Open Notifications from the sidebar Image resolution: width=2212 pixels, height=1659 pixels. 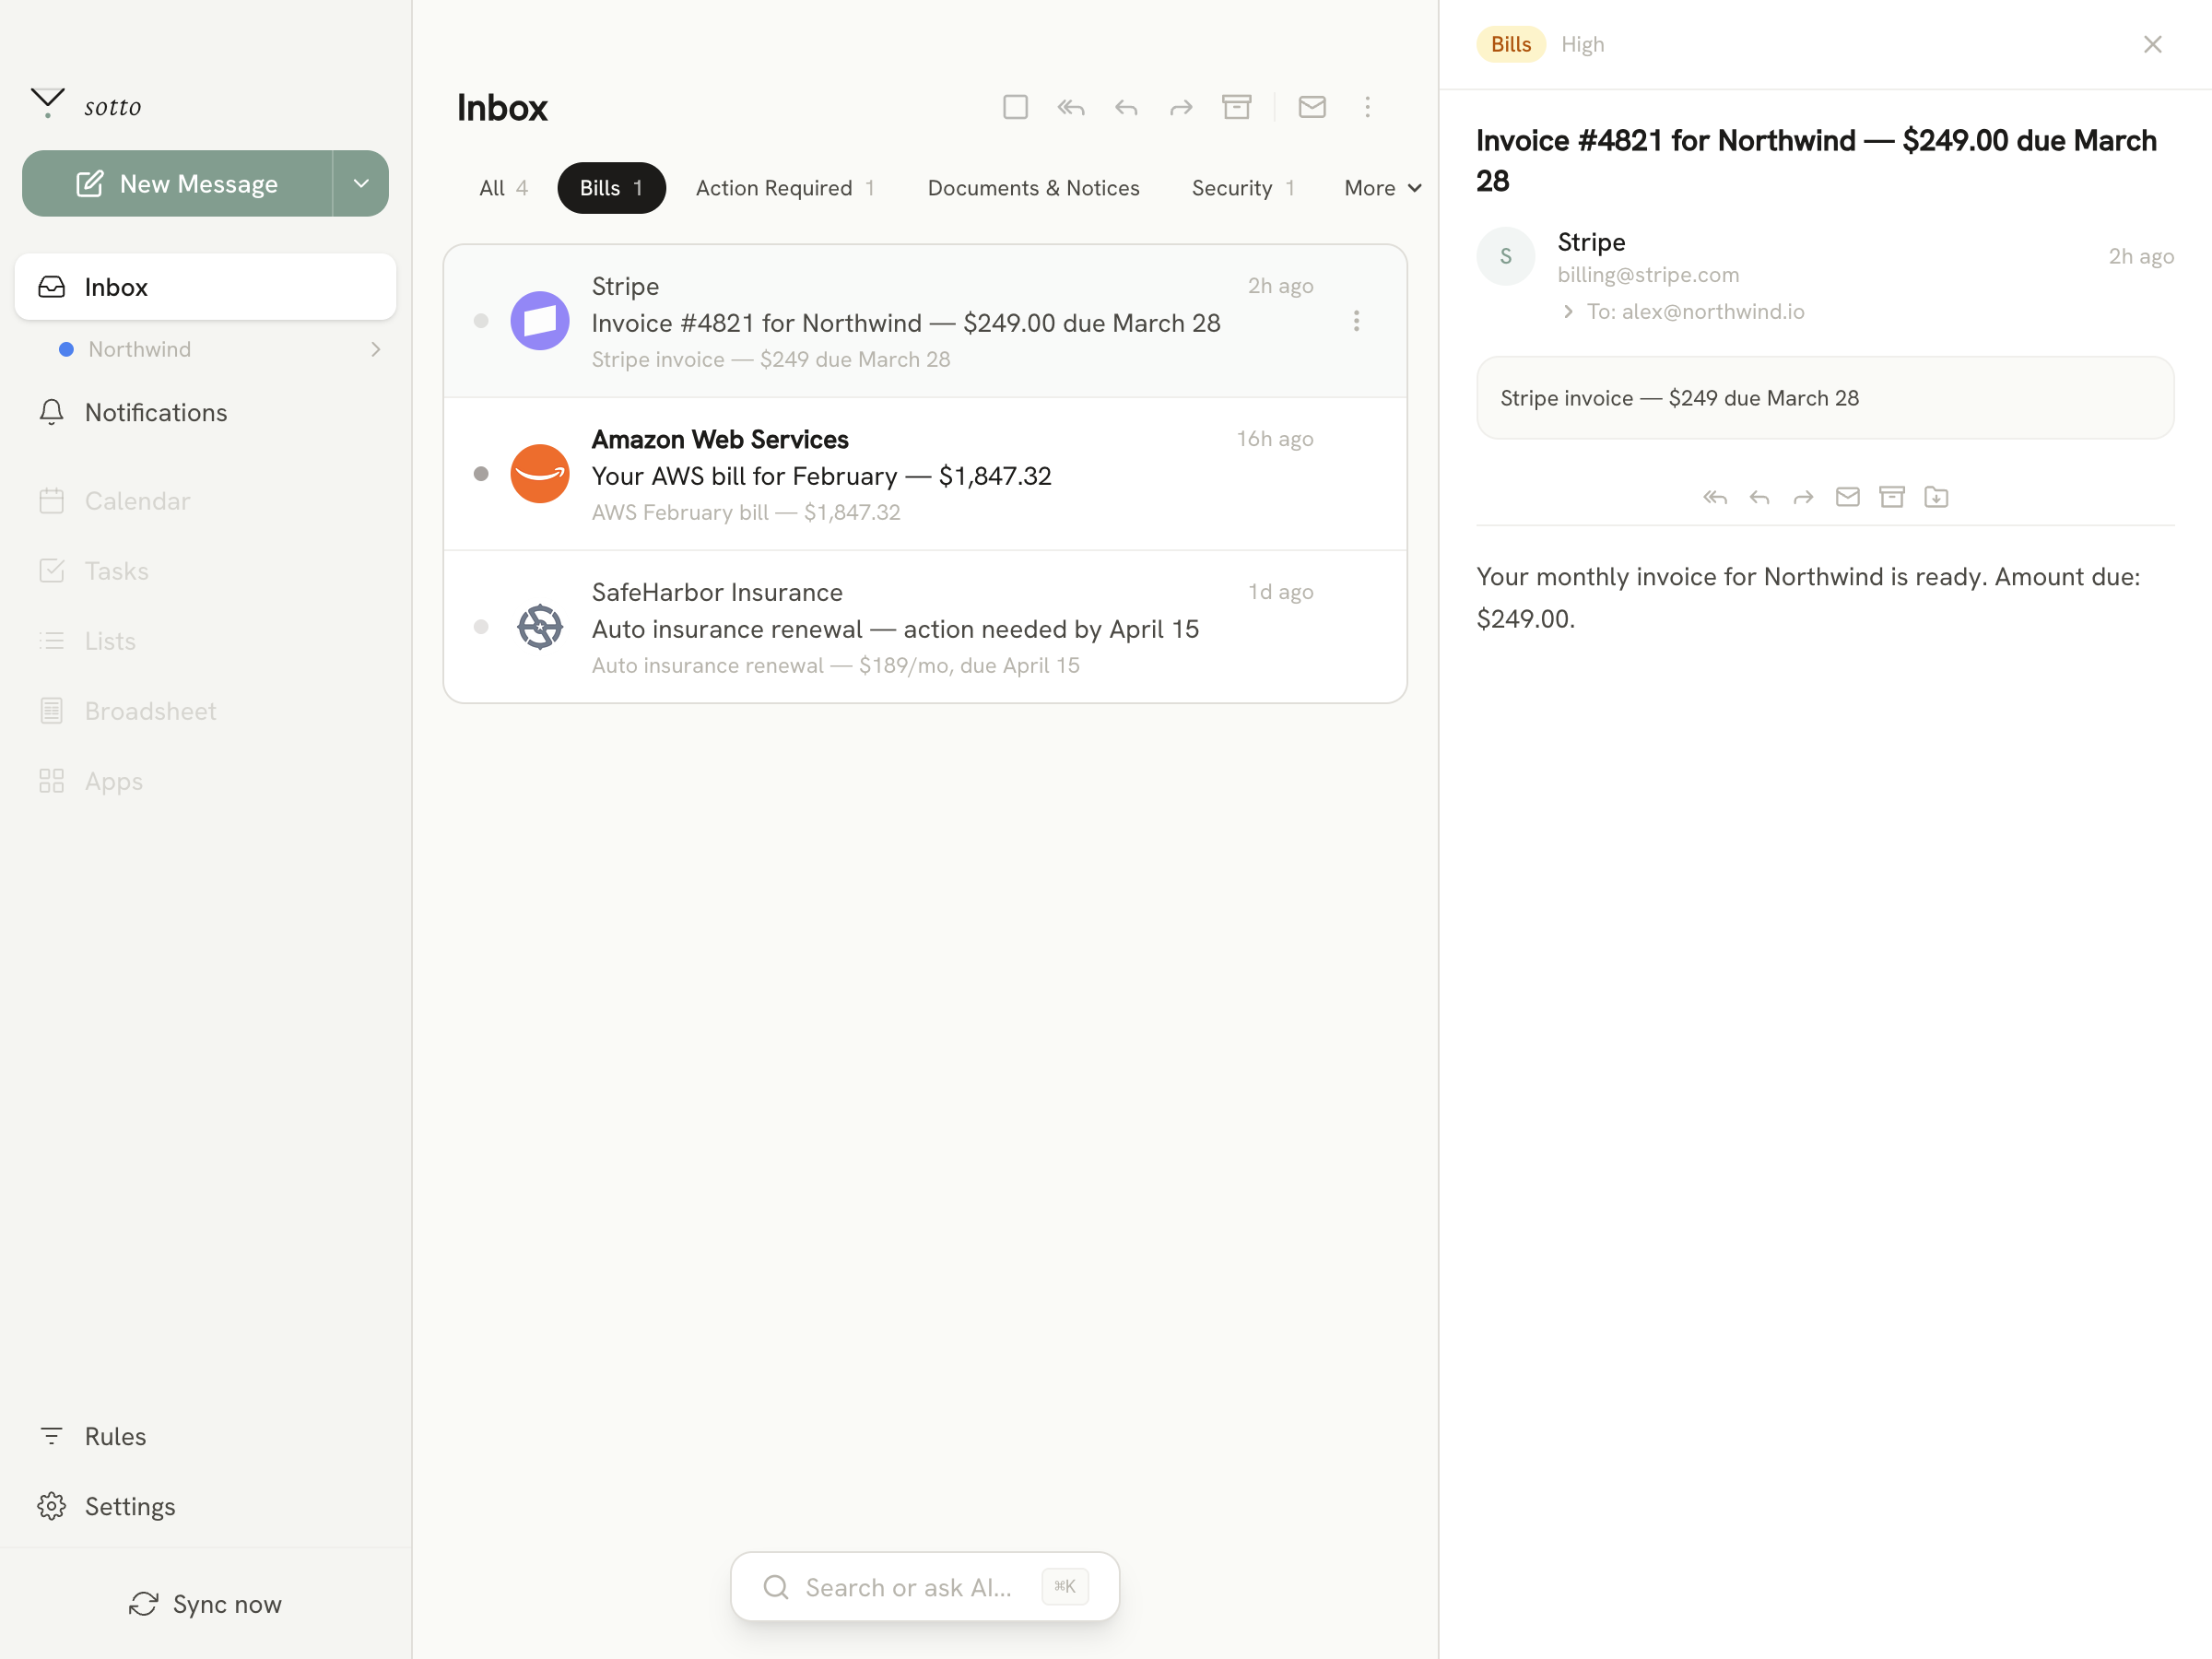[155, 412]
